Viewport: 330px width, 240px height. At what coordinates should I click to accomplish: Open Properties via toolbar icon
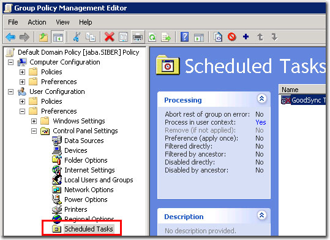(123, 37)
